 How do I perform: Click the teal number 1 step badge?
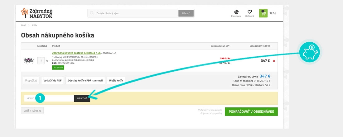(40, 98)
